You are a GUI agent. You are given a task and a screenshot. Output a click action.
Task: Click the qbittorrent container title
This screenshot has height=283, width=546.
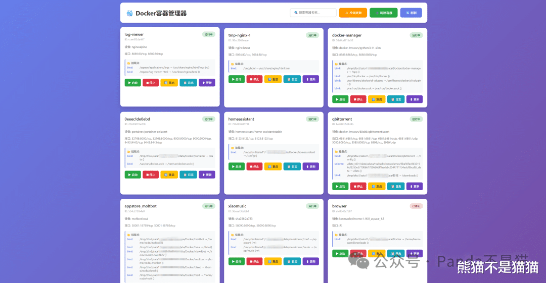click(342, 119)
